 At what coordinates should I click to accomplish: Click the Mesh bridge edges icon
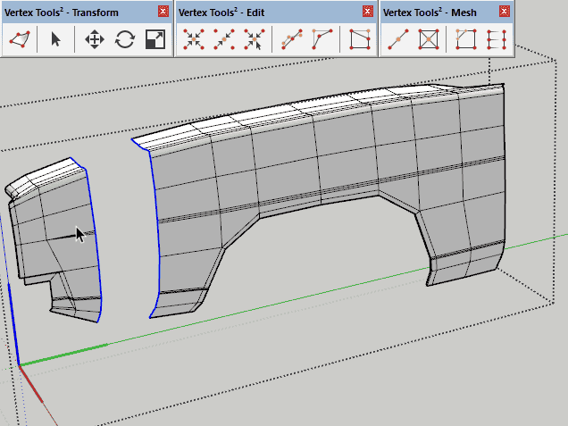tap(497, 39)
